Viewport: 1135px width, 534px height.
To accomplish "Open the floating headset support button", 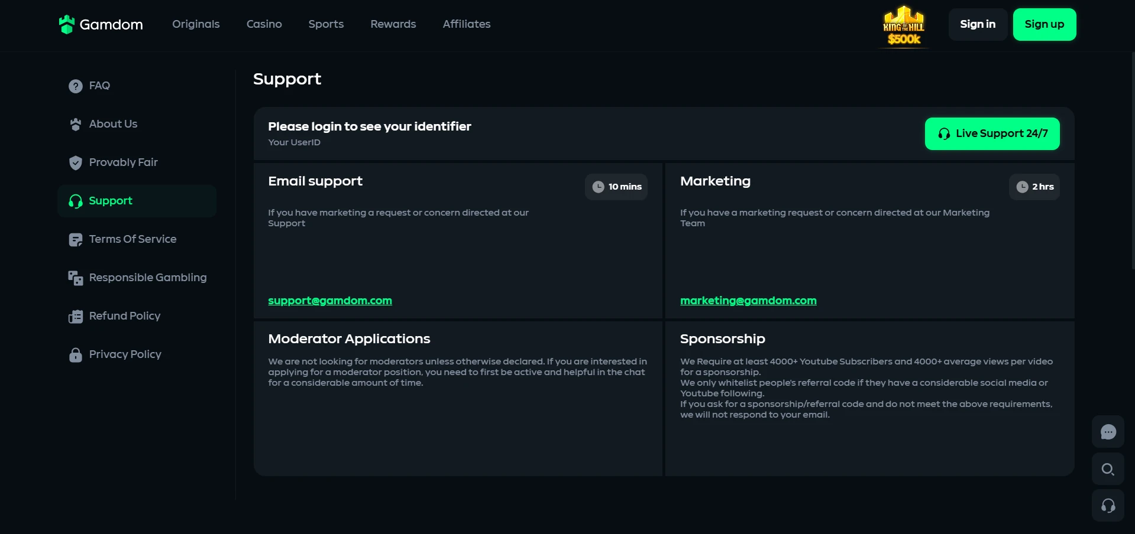I will tap(1108, 506).
